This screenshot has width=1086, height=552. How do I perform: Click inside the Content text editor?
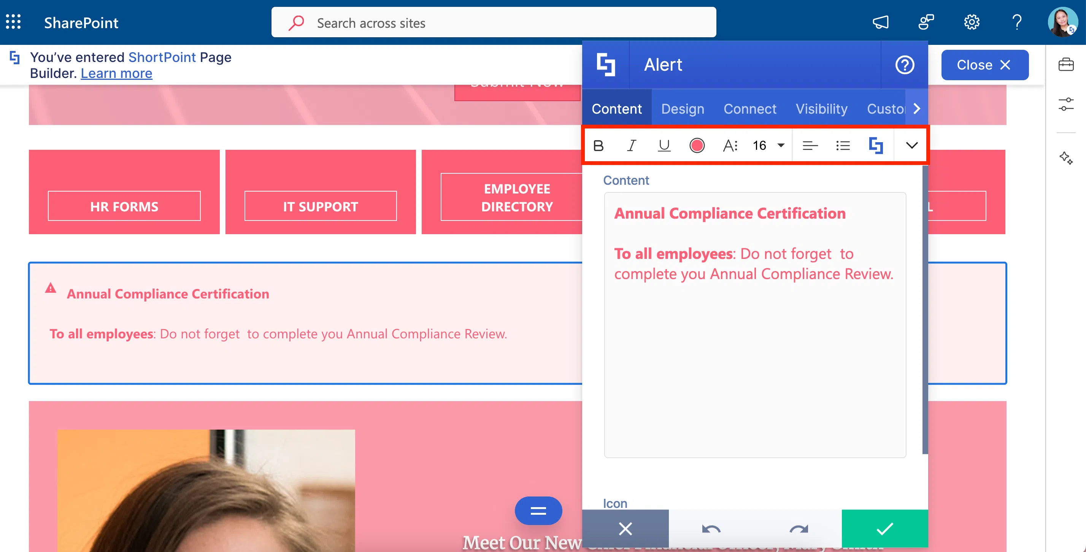[x=755, y=325]
